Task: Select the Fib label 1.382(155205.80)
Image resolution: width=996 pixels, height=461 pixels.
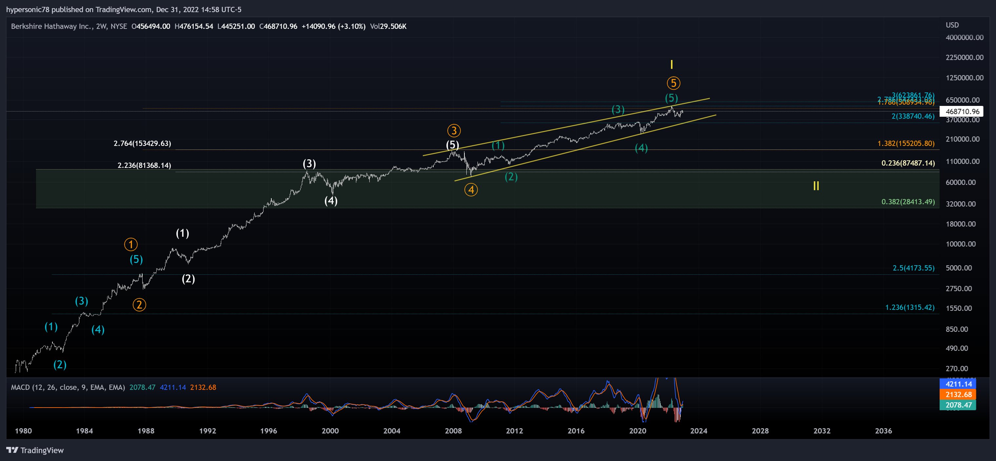Action: (x=906, y=144)
